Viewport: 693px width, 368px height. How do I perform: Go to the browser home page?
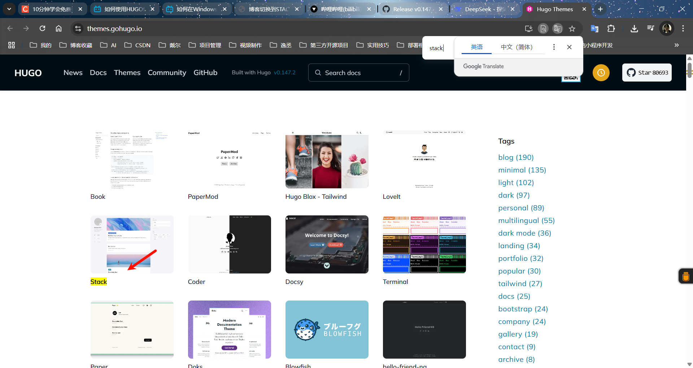(x=58, y=29)
